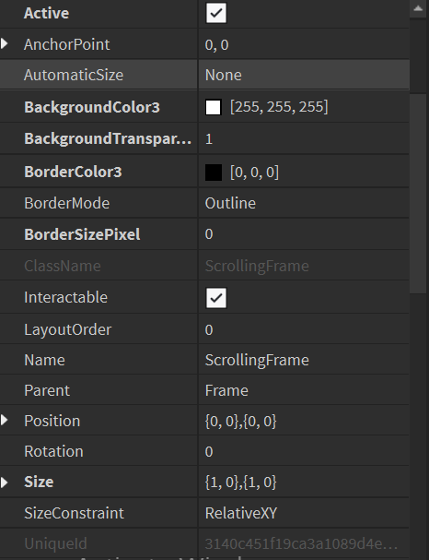The height and width of the screenshot is (560, 429).
Task: Edit the Name value ScrollingFrame
Action: coord(304,360)
